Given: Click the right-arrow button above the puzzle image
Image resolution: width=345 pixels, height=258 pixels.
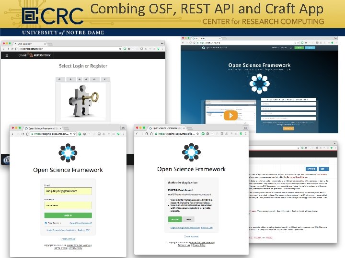Looking at the screenshot, I should pos(80,79).
